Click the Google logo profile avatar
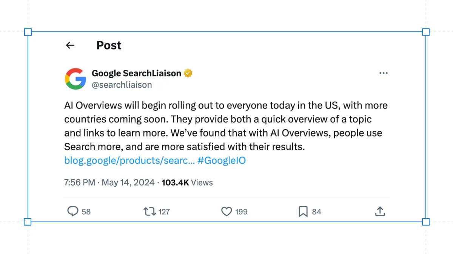Viewport: 453px width, 254px height. pyautogui.click(x=75, y=79)
